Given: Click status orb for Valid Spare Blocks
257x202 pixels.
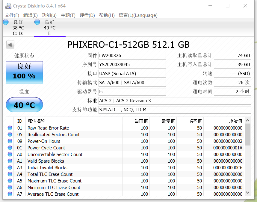Looking at the screenshot, I should click(x=10, y=161).
